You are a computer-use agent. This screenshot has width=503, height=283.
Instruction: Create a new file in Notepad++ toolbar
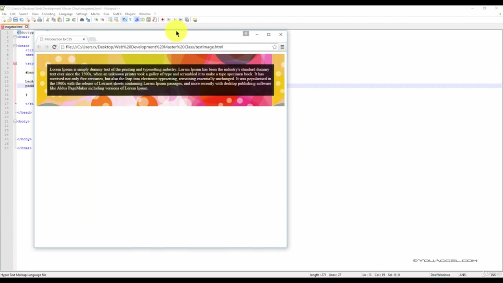(4, 20)
